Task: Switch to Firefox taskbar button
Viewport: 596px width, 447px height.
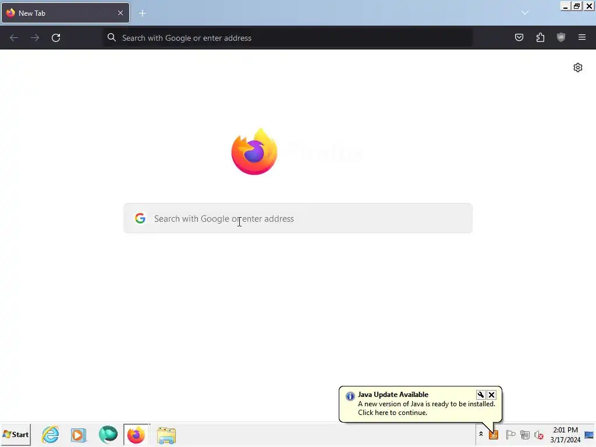Action: click(137, 435)
